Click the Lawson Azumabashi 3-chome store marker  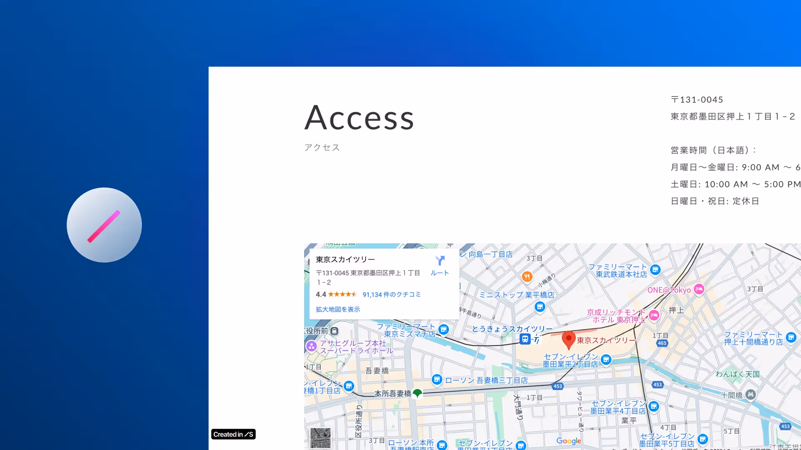click(437, 380)
